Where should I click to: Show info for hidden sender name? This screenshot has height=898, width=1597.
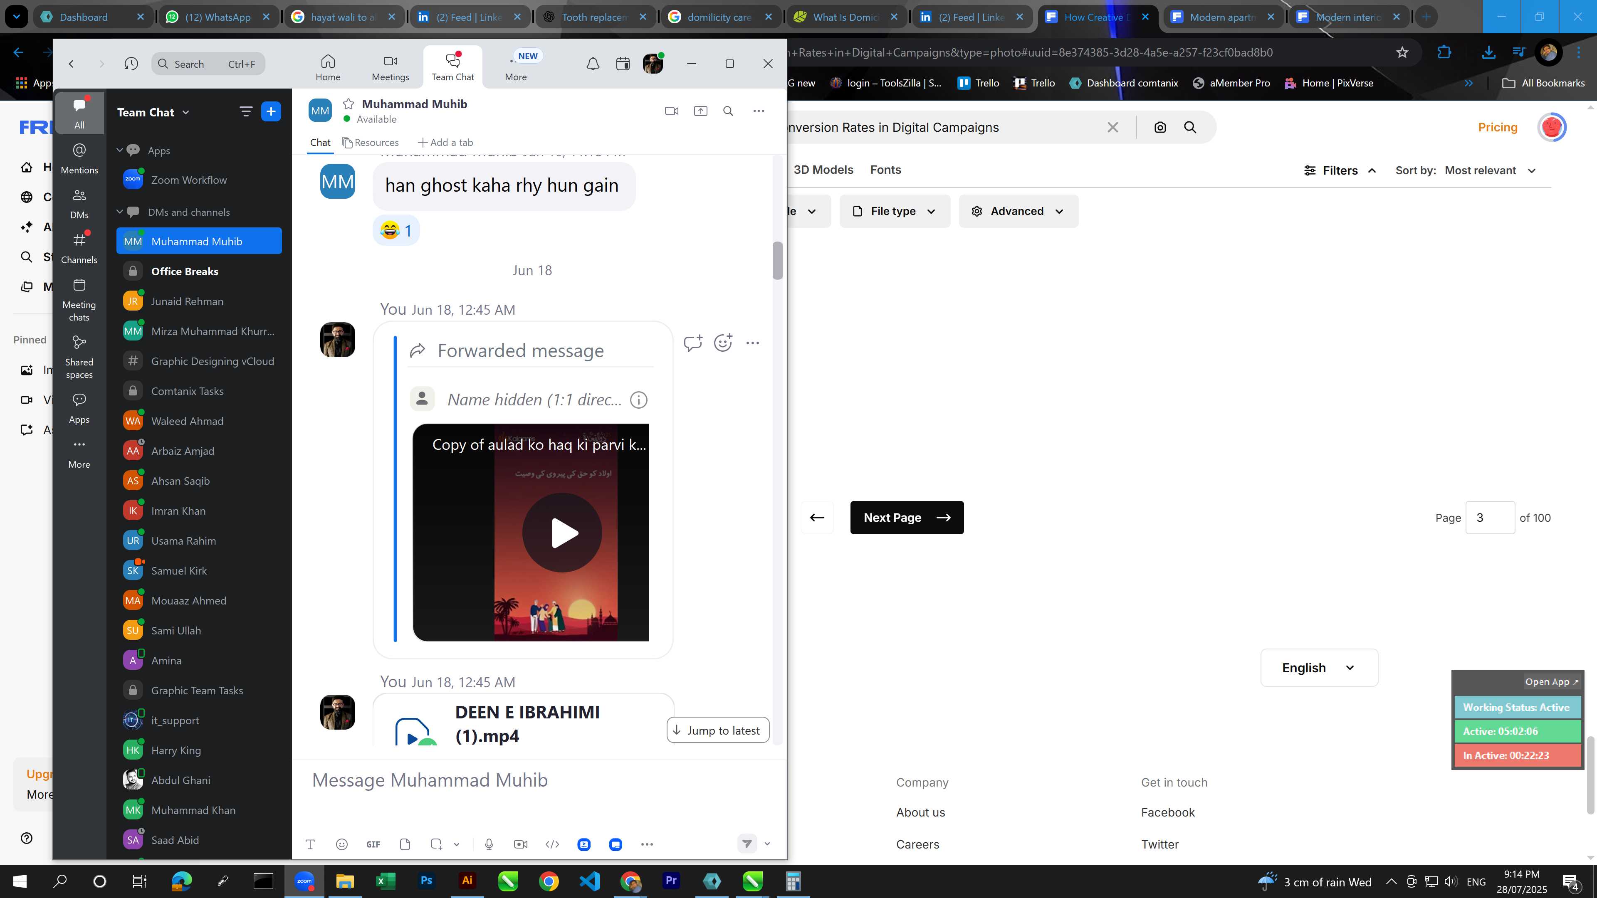(x=638, y=400)
